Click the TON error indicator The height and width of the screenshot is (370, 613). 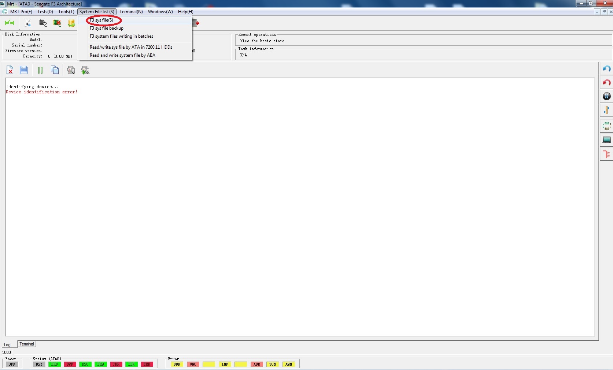(273, 364)
